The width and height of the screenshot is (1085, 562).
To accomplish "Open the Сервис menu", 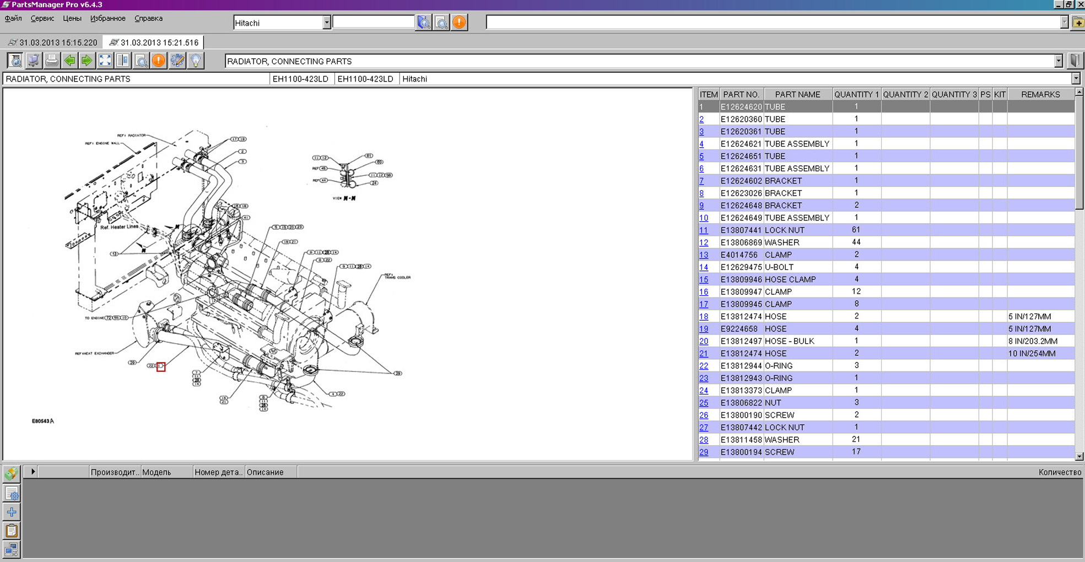I will 42,18.
